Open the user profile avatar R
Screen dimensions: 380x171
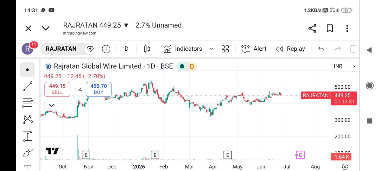[x=28, y=49]
